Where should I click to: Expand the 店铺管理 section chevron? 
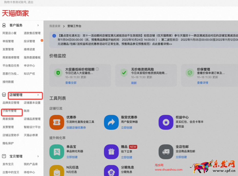tap(38, 95)
